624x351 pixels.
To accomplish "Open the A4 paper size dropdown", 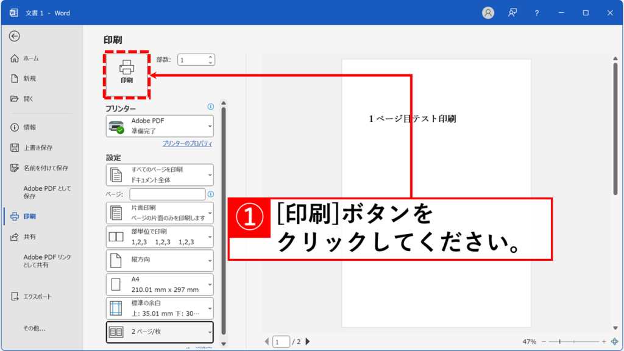I will pos(160,285).
